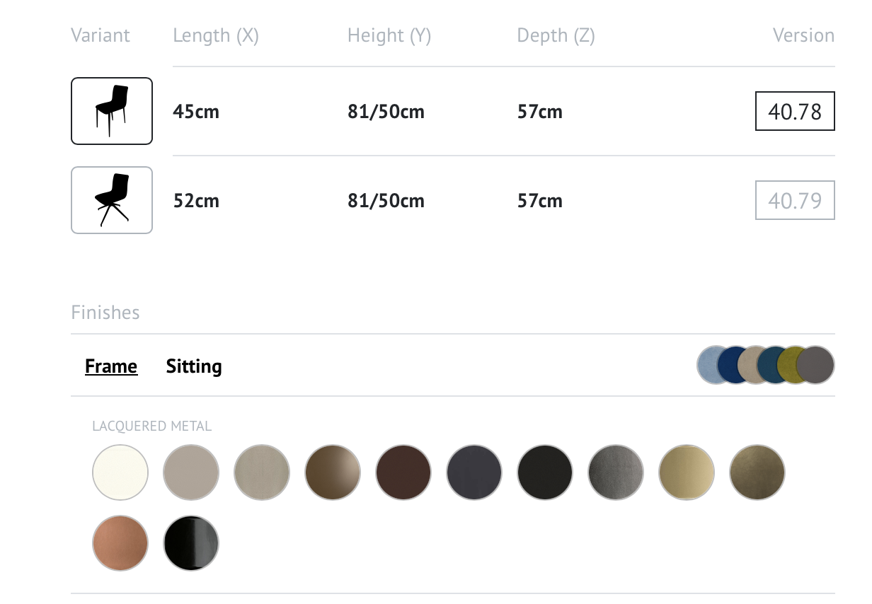The height and width of the screenshot is (604, 872).
Task: Open the Sitting finishes tab
Action: (194, 366)
